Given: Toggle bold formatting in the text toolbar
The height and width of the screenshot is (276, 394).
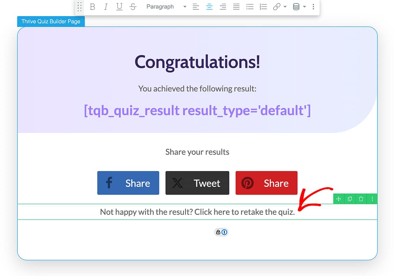Looking at the screenshot, I should 92,7.
